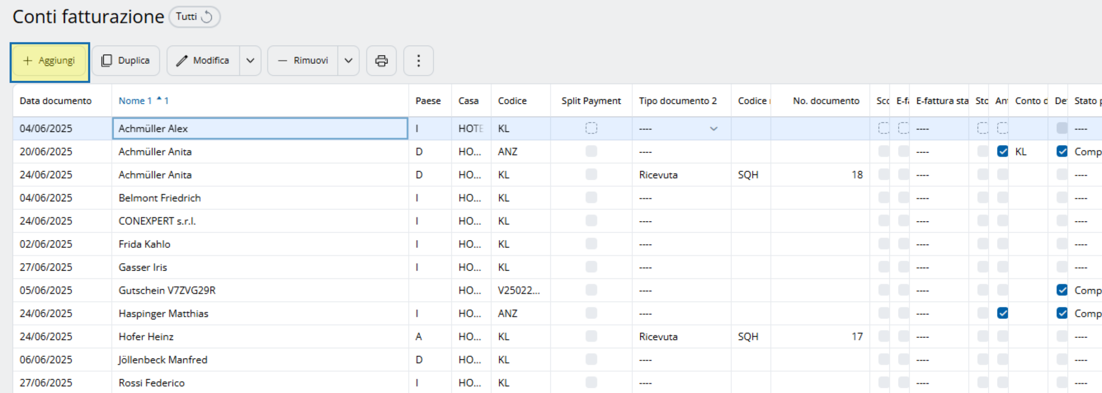1102x393 pixels.
Task: Click the printer icon in toolbar
Action: [x=381, y=61]
